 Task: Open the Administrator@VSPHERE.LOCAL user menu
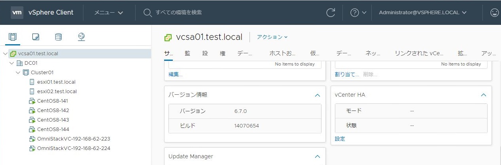[423, 12]
